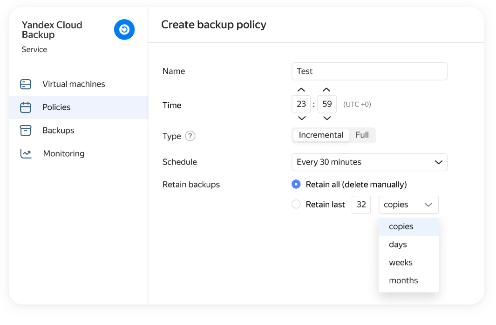Click the Backups archive box icon
This screenshot has height=325, width=496.
click(26, 131)
